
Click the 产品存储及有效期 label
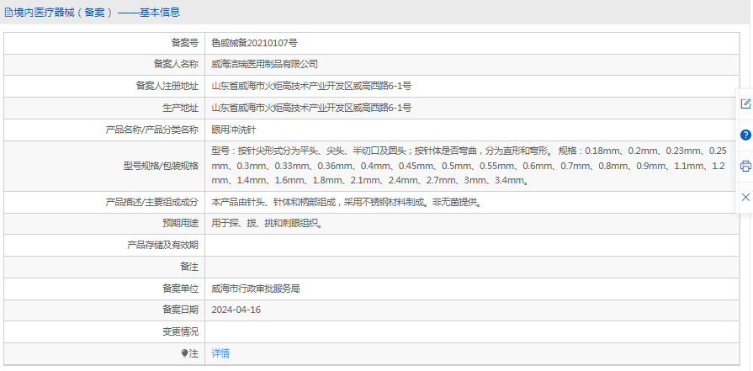(x=162, y=246)
